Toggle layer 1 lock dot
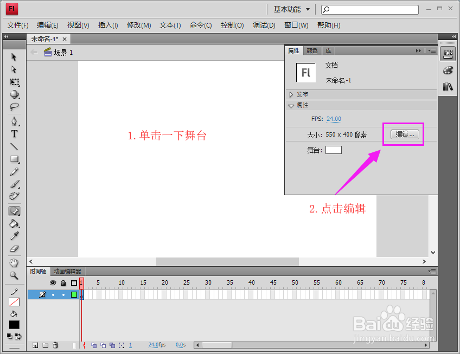This screenshot has width=460, height=354. 63,295
